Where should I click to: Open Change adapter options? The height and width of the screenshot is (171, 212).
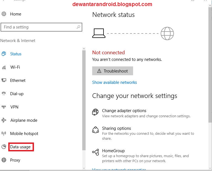click(x=124, y=111)
